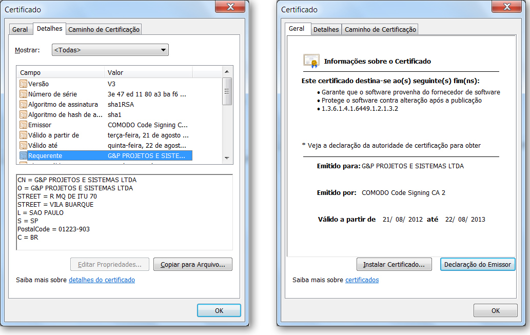Switch to Detalhes tab in right dialog
Screen dimensions: 530x335
(x=326, y=29)
